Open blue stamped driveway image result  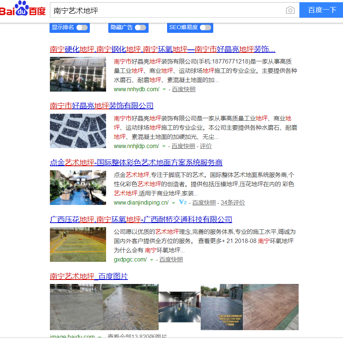coord(222,307)
